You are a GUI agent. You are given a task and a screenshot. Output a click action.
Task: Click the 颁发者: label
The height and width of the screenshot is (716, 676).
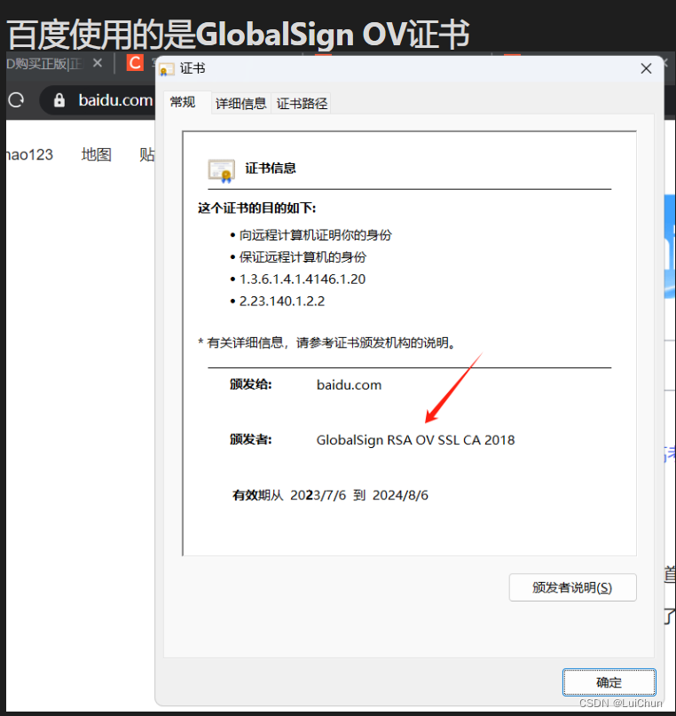click(250, 439)
